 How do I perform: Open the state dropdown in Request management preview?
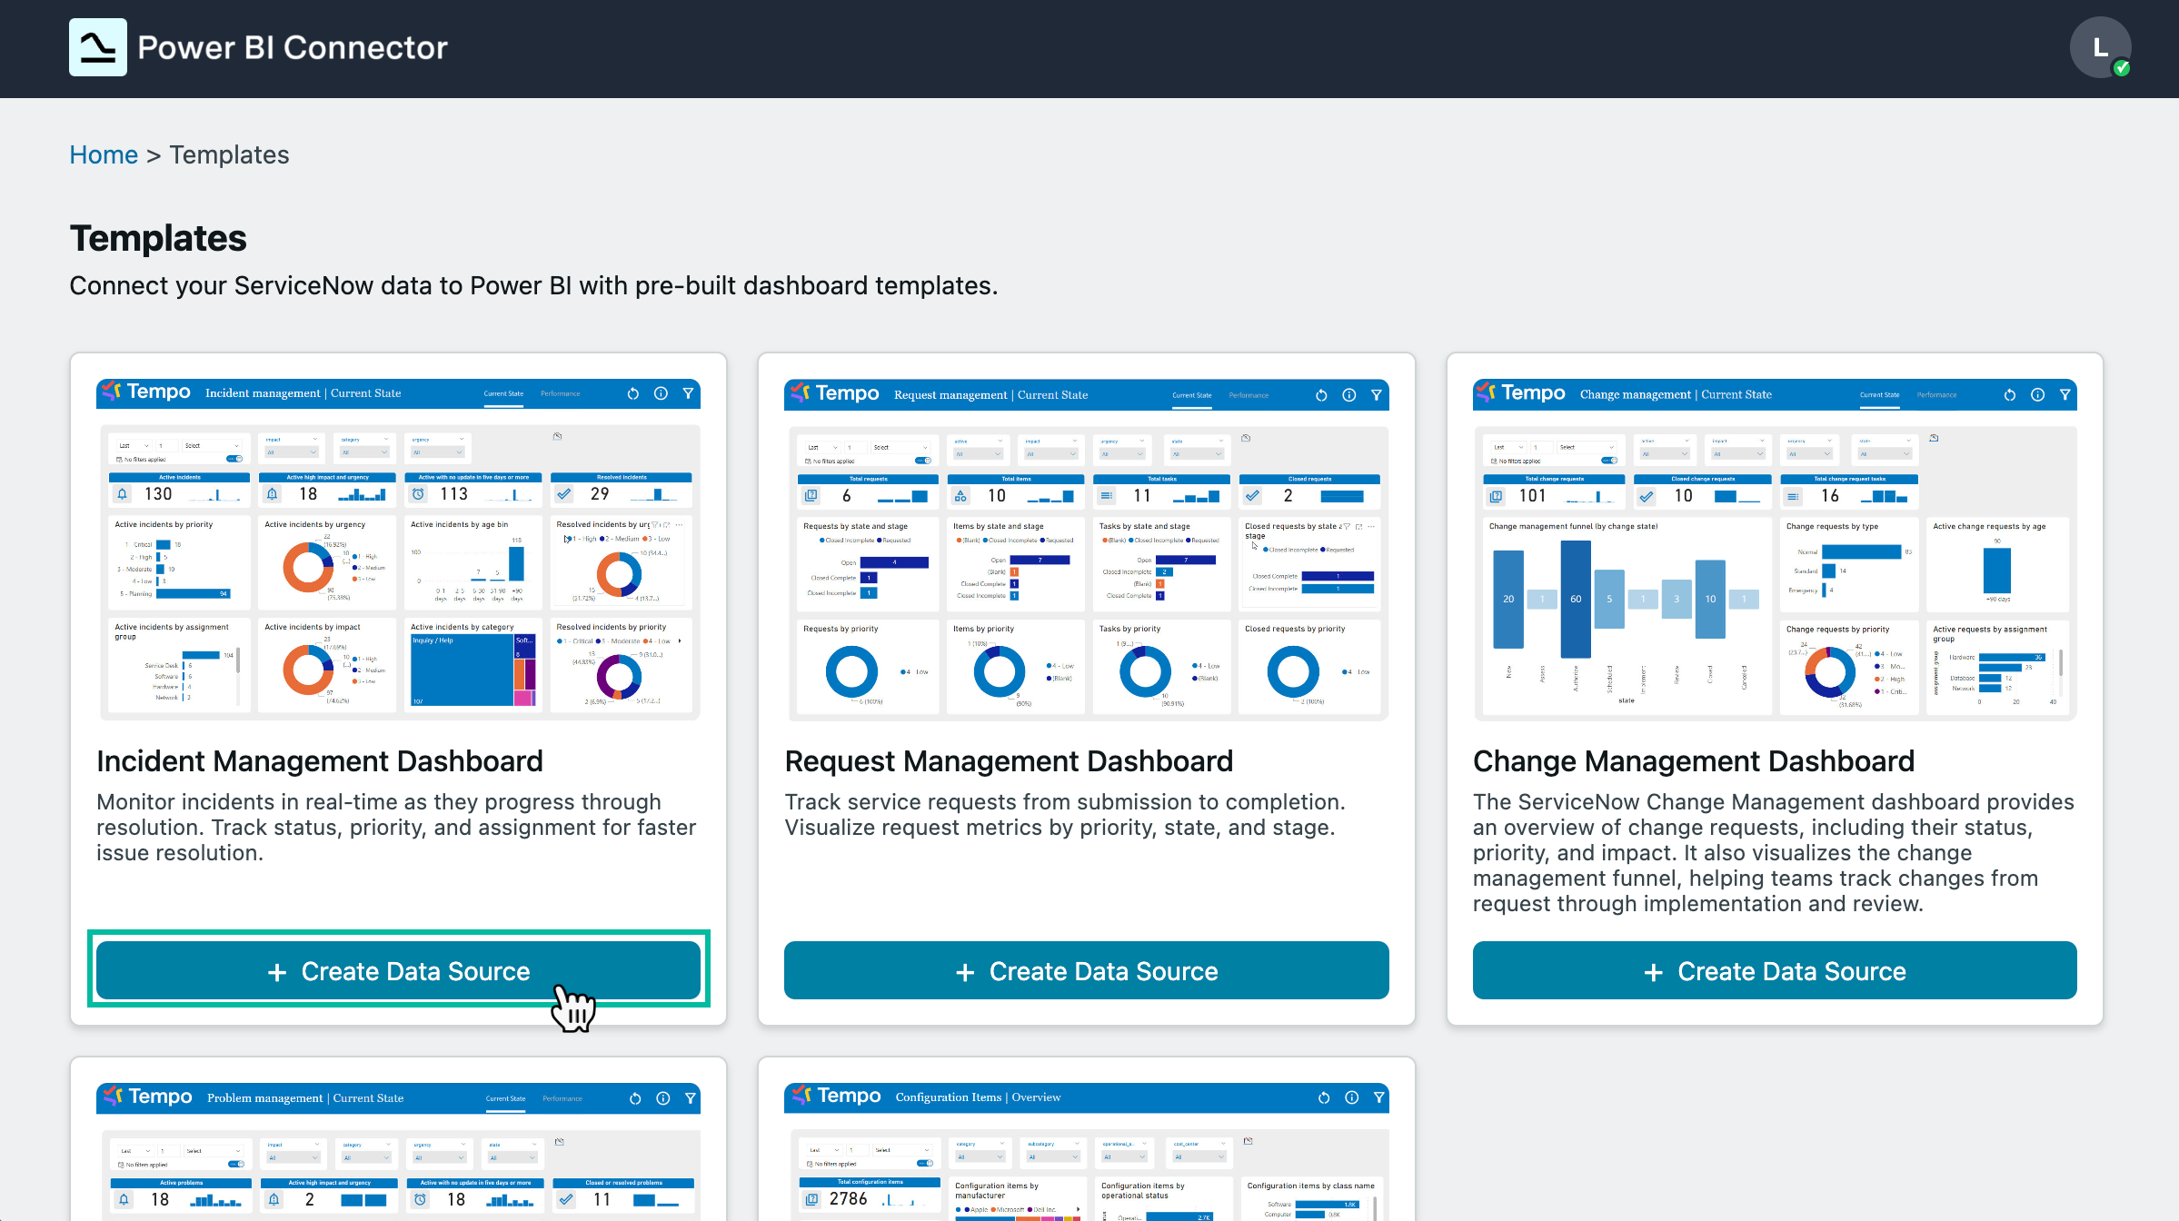coord(1196,454)
